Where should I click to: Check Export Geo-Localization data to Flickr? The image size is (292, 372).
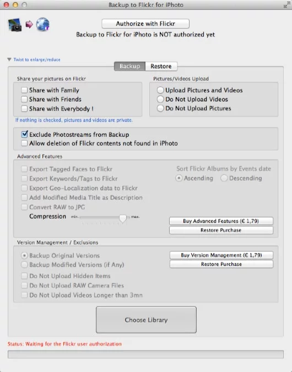pyautogui.click(x=24, y=188)
